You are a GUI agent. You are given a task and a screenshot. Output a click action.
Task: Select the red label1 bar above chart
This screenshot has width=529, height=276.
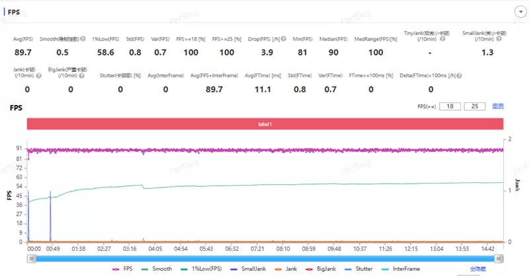pos(264,124)
